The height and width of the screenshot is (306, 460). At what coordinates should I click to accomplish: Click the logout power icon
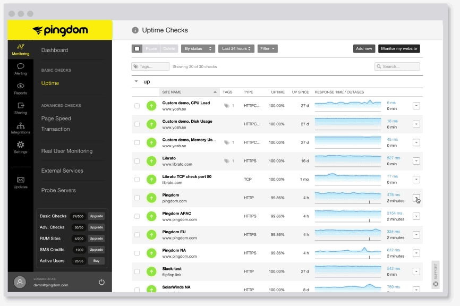[101, 282]
